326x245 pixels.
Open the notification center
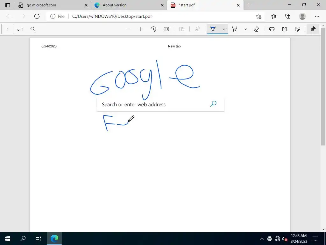pos(315,239)
